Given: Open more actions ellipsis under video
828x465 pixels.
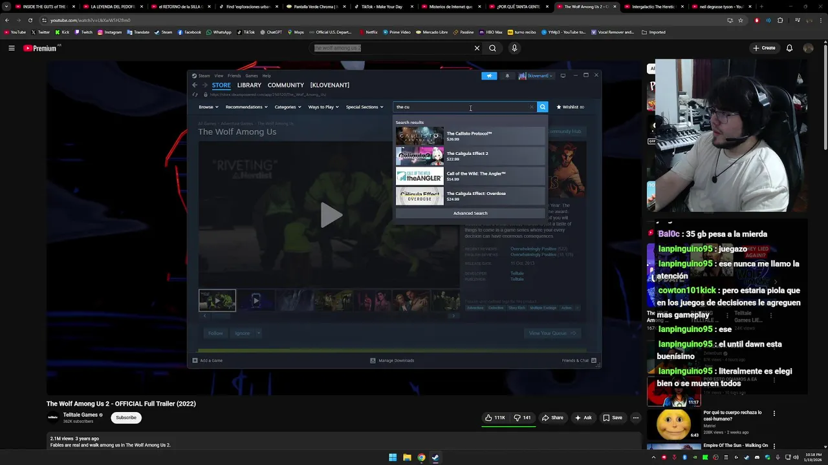Looking at the screenshot, I should coord(636,418).
